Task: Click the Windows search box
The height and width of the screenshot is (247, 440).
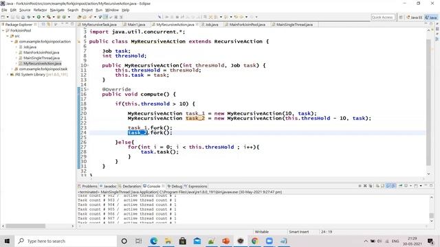Action: pos(65,241)
